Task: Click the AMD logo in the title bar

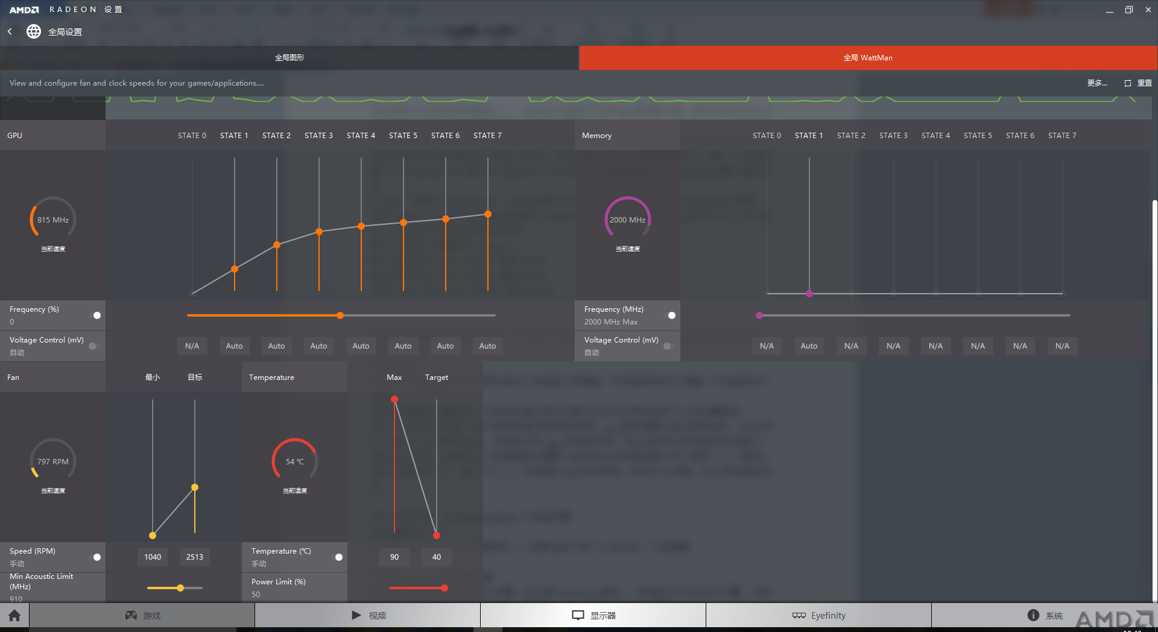Action: tap(24, 10)
